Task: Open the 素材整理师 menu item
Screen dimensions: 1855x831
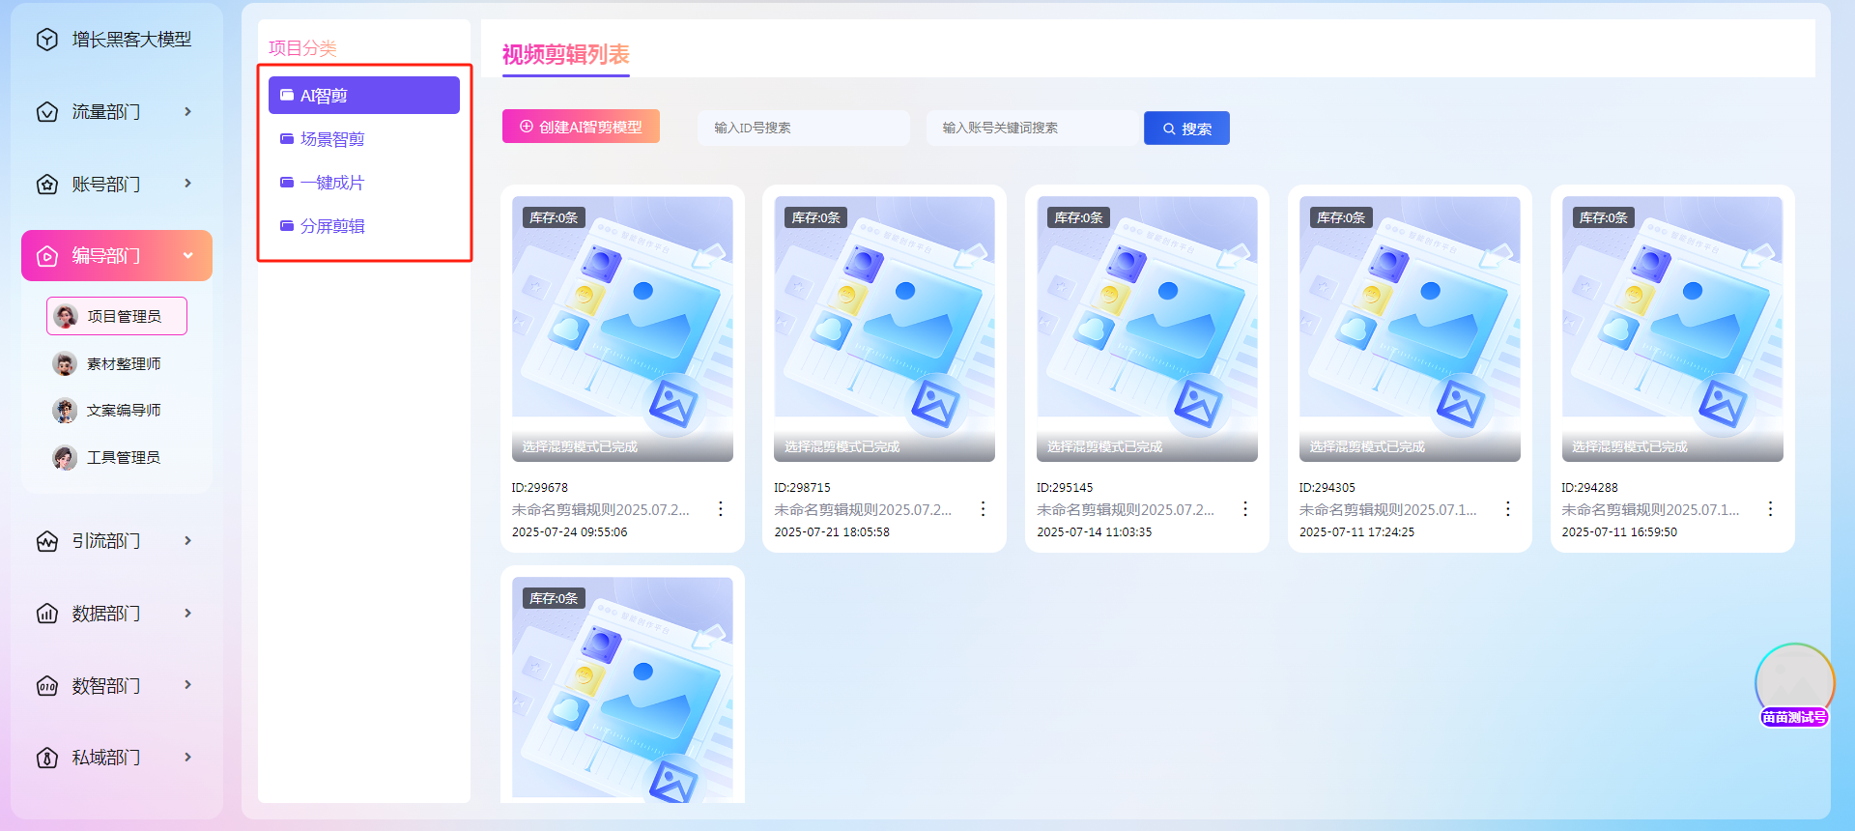Action: point(116,364)
